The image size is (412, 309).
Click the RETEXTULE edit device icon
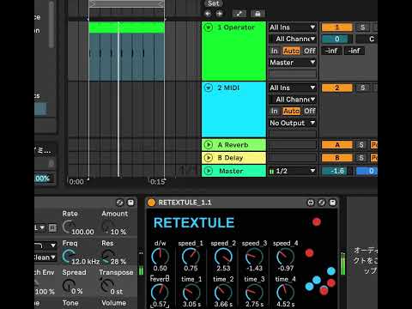(x=311, y=203)
